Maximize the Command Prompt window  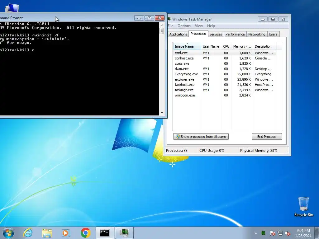pyautogui.click(x=149, y=18)
